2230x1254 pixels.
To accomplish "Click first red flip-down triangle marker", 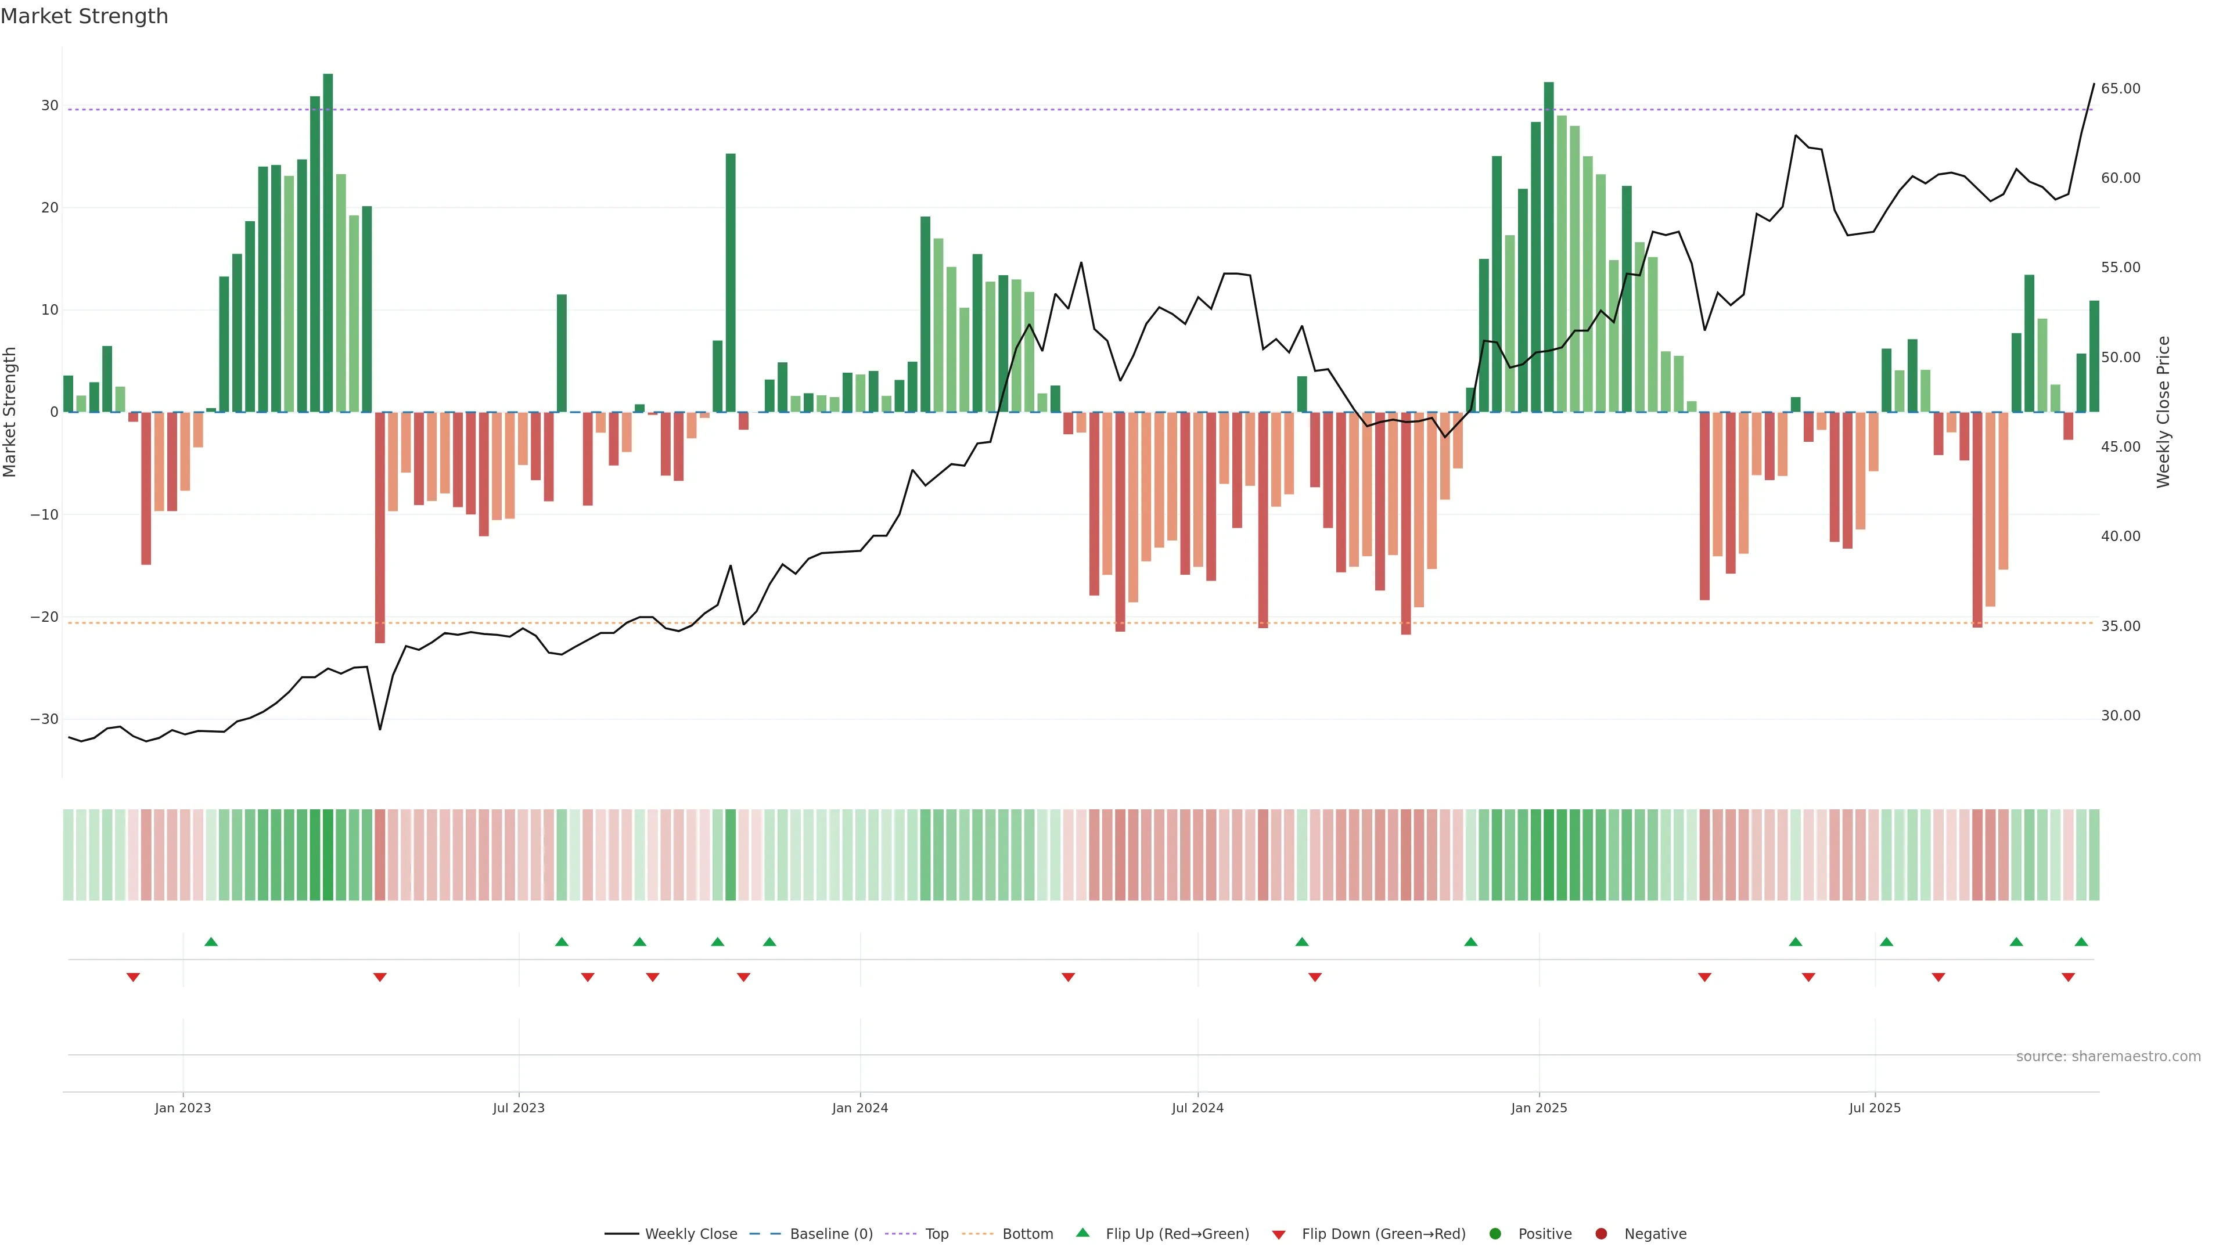I will (134, 977).
